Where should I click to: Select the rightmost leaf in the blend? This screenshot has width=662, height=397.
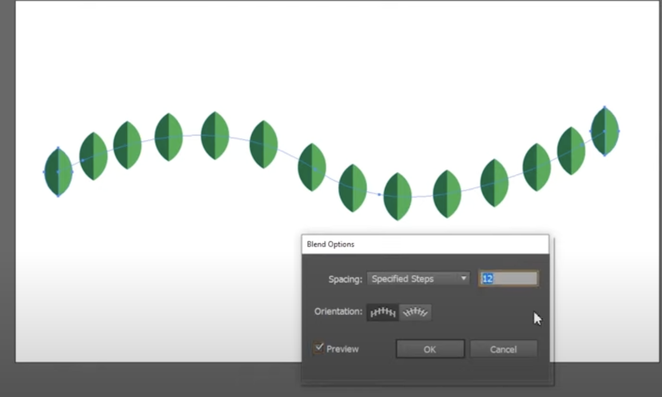tap(604, 131)
